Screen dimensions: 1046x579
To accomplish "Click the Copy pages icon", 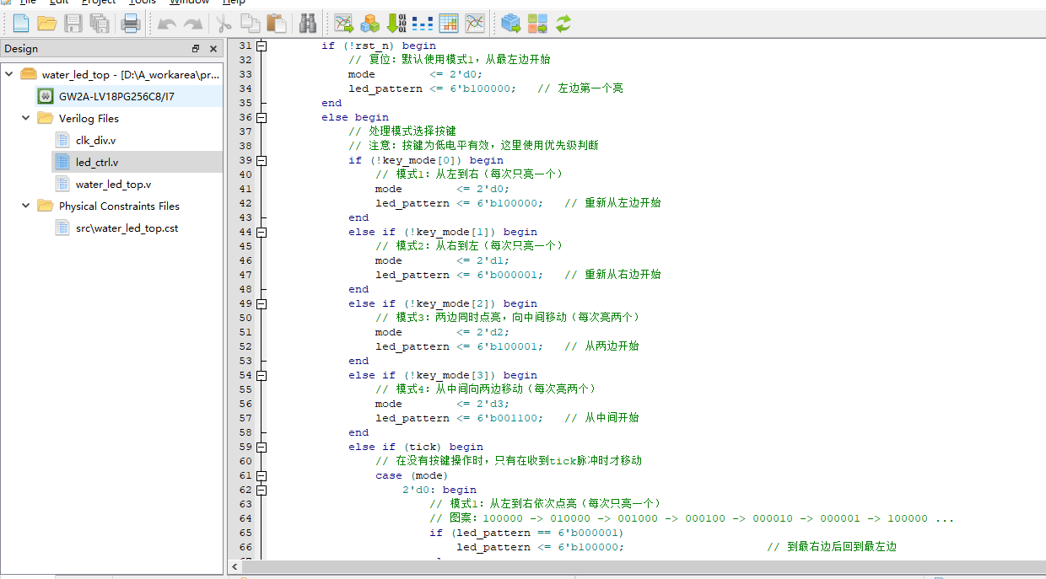I will 250,24.
